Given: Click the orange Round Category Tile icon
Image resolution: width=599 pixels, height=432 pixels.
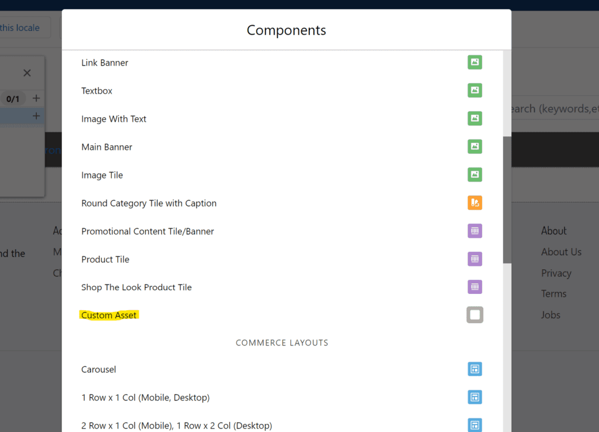Looking at the screenshot, I should coord(474,203).
